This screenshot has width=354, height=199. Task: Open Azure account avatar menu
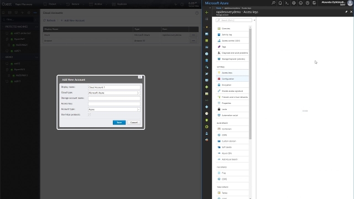click(x=350, y=3)
